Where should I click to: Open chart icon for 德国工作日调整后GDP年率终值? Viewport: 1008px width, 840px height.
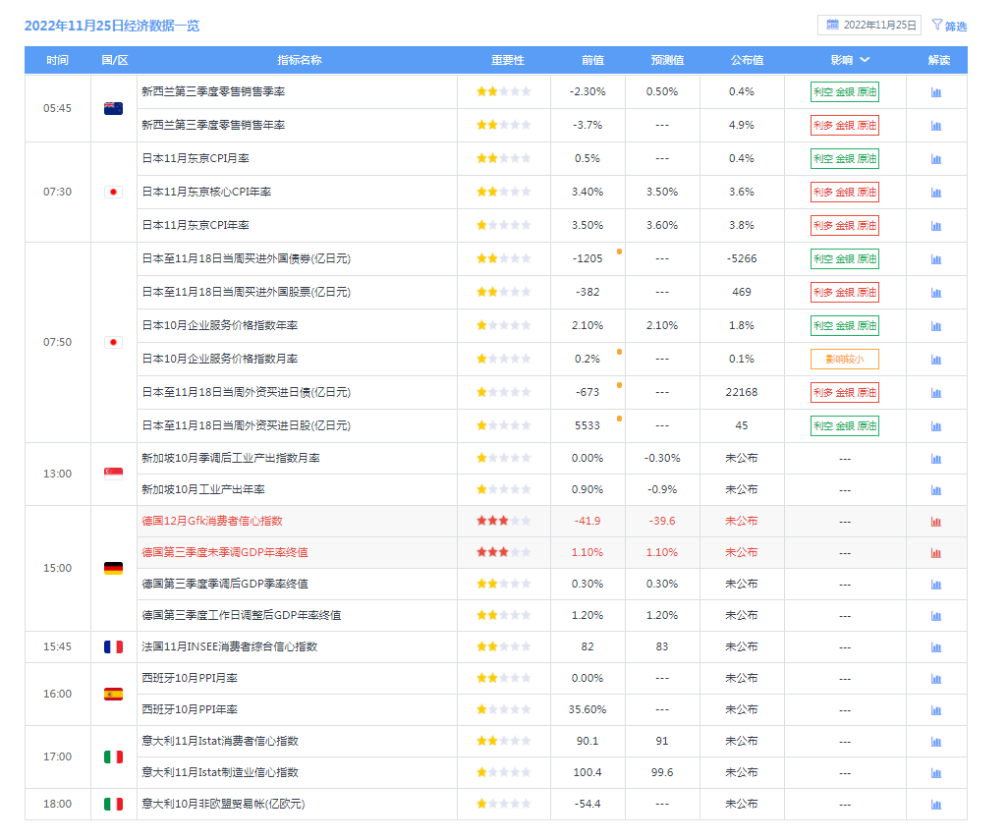936,616
